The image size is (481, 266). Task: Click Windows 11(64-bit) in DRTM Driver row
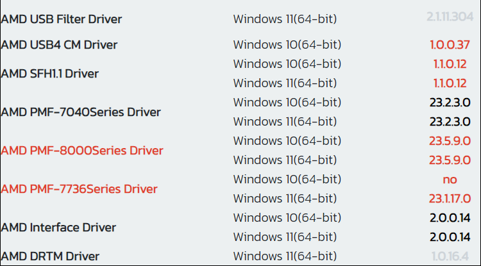(x=285, y=256)
